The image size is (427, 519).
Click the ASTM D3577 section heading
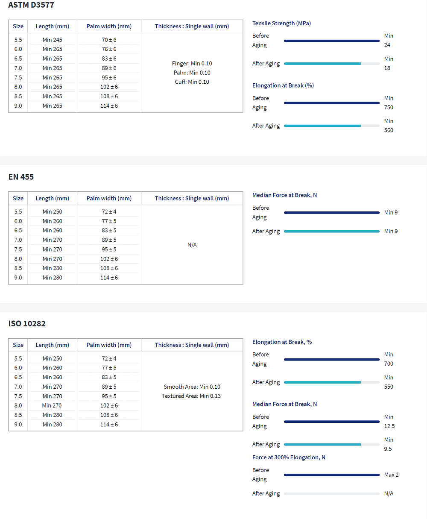31,5
